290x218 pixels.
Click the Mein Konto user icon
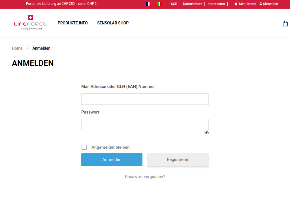tap(236, 4)
